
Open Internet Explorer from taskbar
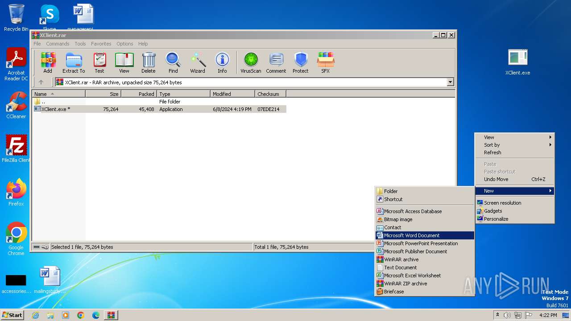[35, 315]
